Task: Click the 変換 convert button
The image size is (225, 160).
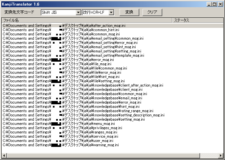Action: (x=129, y=12)
